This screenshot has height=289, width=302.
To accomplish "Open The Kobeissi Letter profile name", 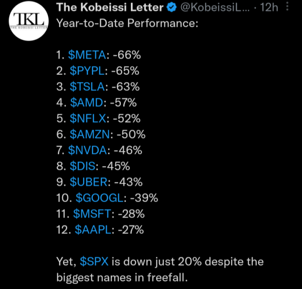I will pyautogui.click(x=110, y=8).
